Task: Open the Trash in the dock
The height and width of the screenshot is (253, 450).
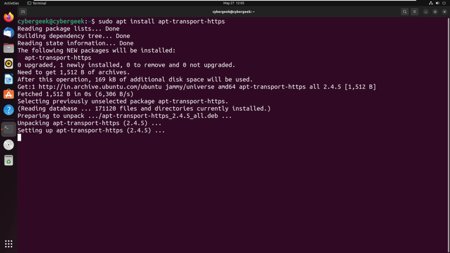Action: pyautogui.click(x=9, y=160)
